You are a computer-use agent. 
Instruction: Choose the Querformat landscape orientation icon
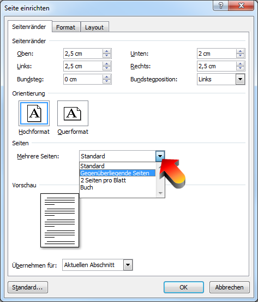click(73, 113)
